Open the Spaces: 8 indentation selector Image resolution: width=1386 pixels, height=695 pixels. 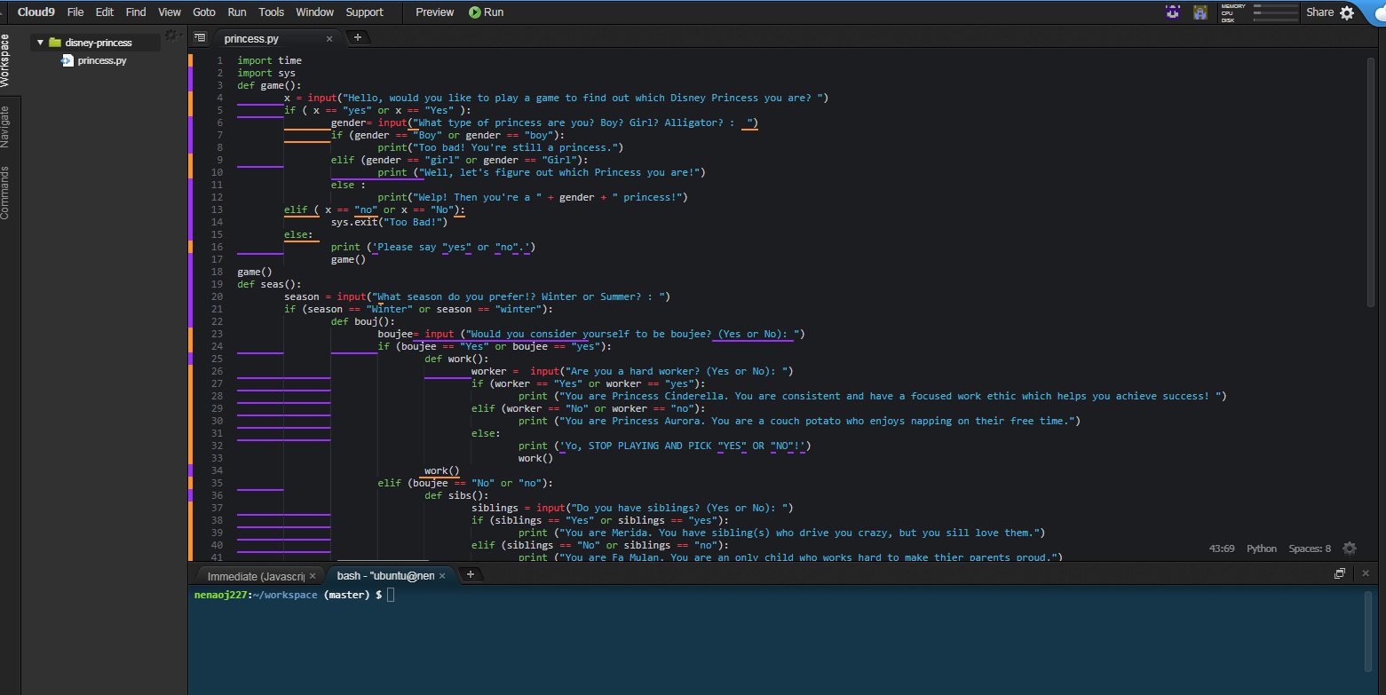1310,549
